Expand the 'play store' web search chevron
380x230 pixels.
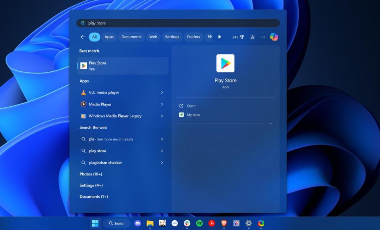(x=162, y=151)
